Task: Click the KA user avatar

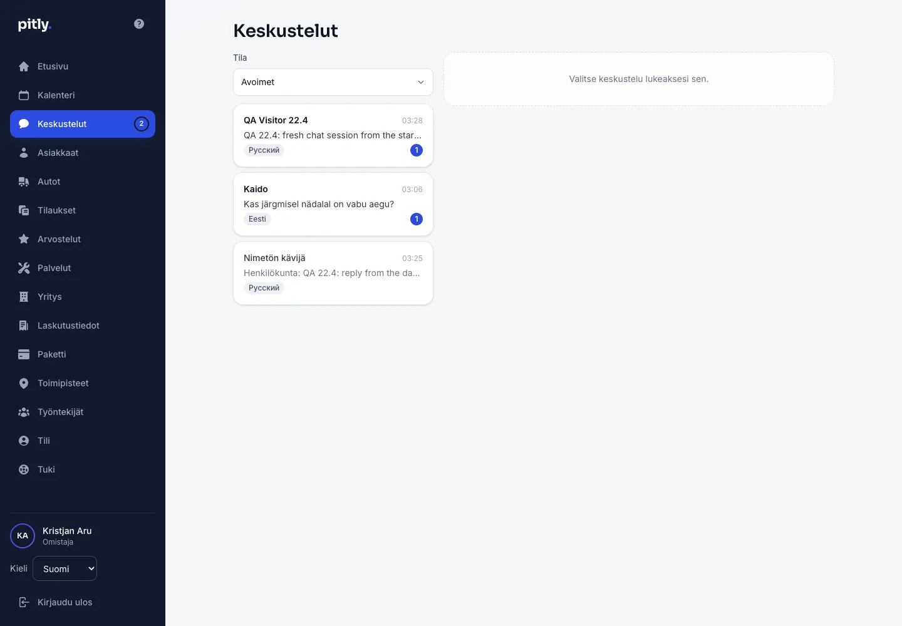Action: (x=23, y=536)
